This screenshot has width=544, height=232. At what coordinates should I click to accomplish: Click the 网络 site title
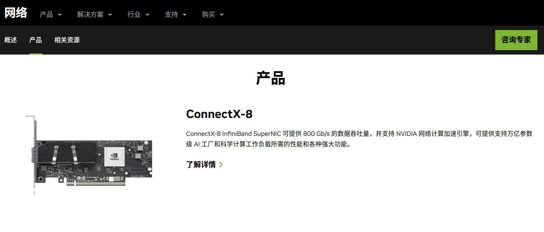(16, 13)
